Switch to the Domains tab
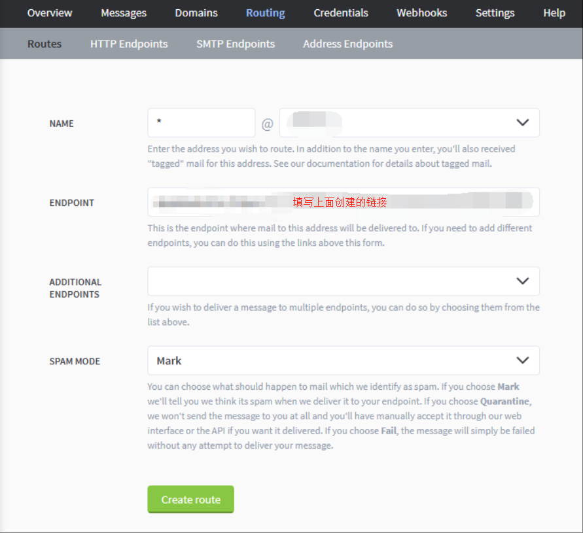 (x=196, y=13)
